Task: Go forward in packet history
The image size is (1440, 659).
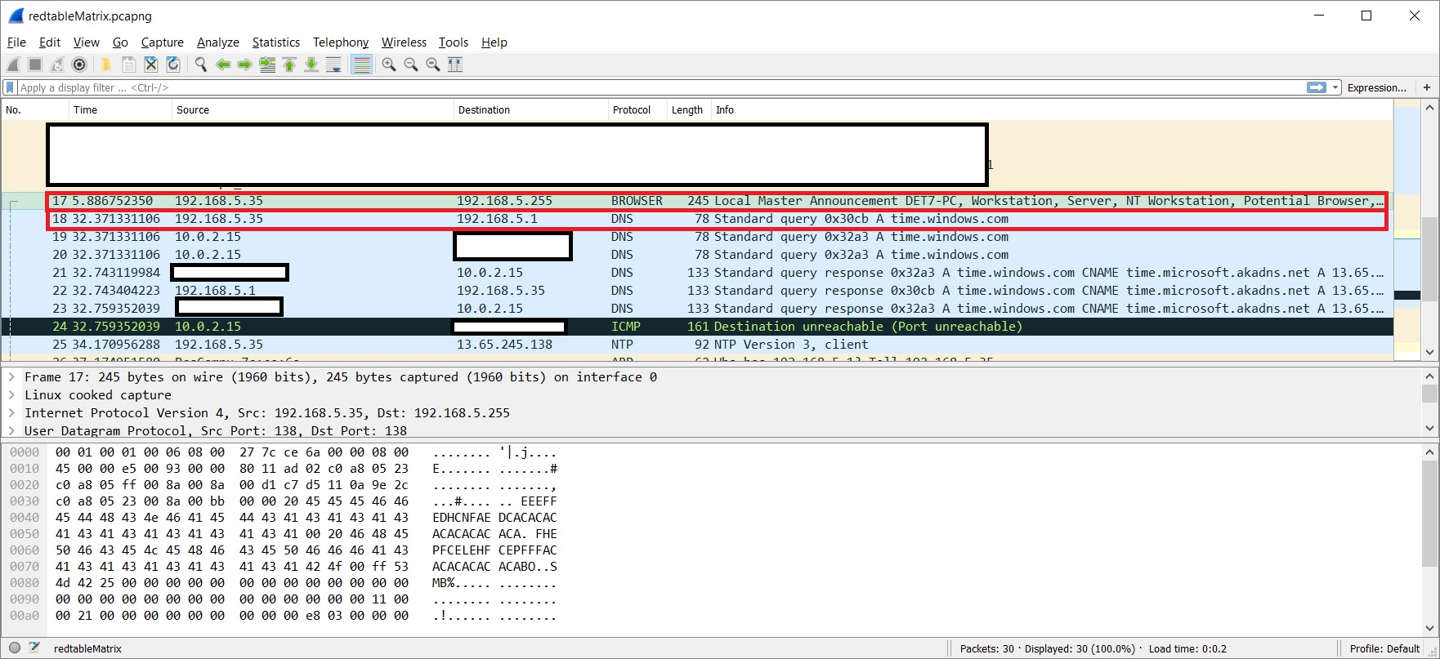Action: pos(244,65)
